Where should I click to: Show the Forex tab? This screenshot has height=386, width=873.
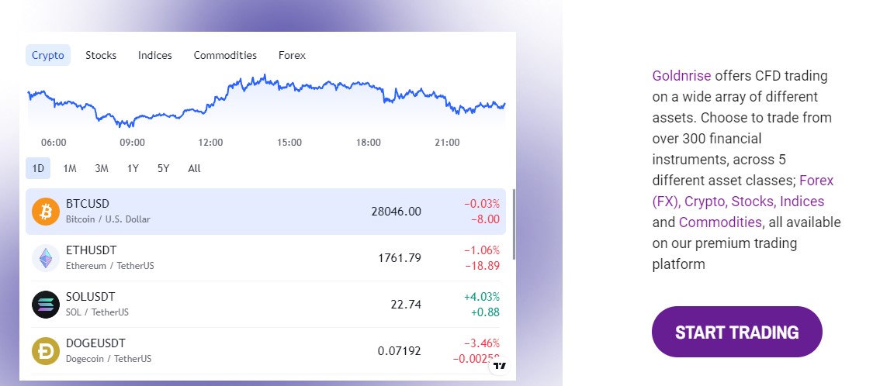click(x=292, y=55)
